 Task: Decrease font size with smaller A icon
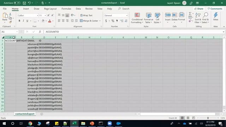53,15
